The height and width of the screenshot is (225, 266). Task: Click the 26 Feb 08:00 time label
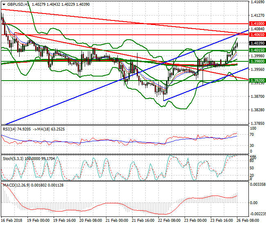[x=248, y=220]
